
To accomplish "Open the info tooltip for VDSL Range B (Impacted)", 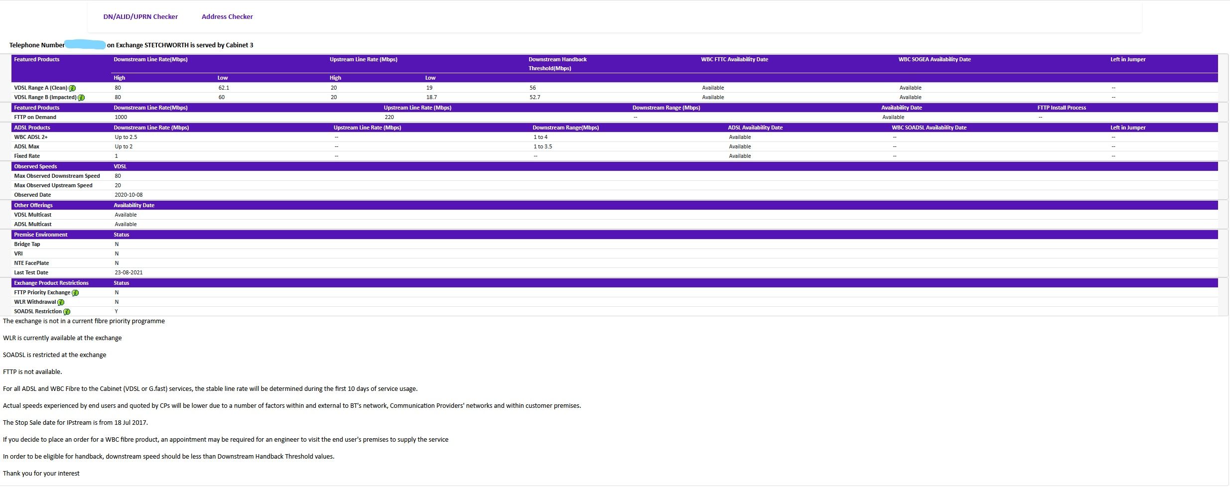I will point(81,97).
